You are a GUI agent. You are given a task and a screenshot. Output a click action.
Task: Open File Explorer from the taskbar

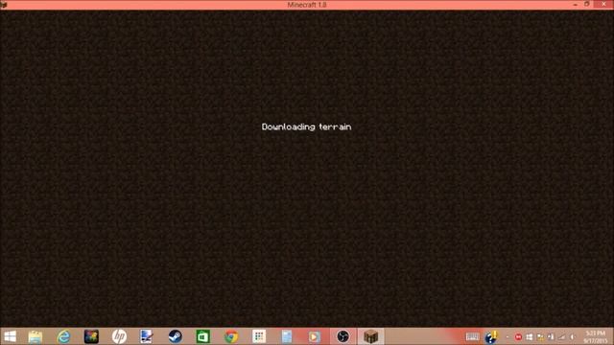(35, 336)
